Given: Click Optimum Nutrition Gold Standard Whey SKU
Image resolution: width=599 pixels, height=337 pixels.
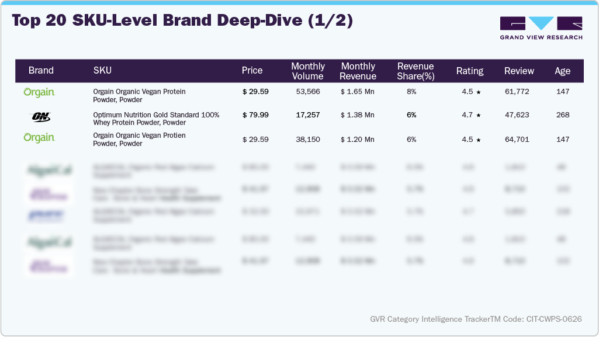Looking at the screenshot, I should pos(156,119).
